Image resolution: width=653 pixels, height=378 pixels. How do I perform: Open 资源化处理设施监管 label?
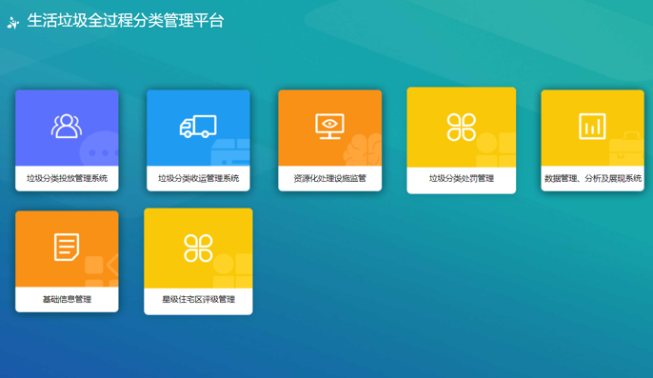coord(329,178)
